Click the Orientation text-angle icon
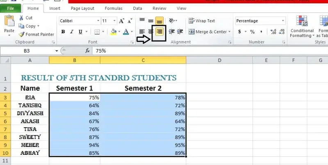Screen dimensions: 328x165 (x=172, y=21)
